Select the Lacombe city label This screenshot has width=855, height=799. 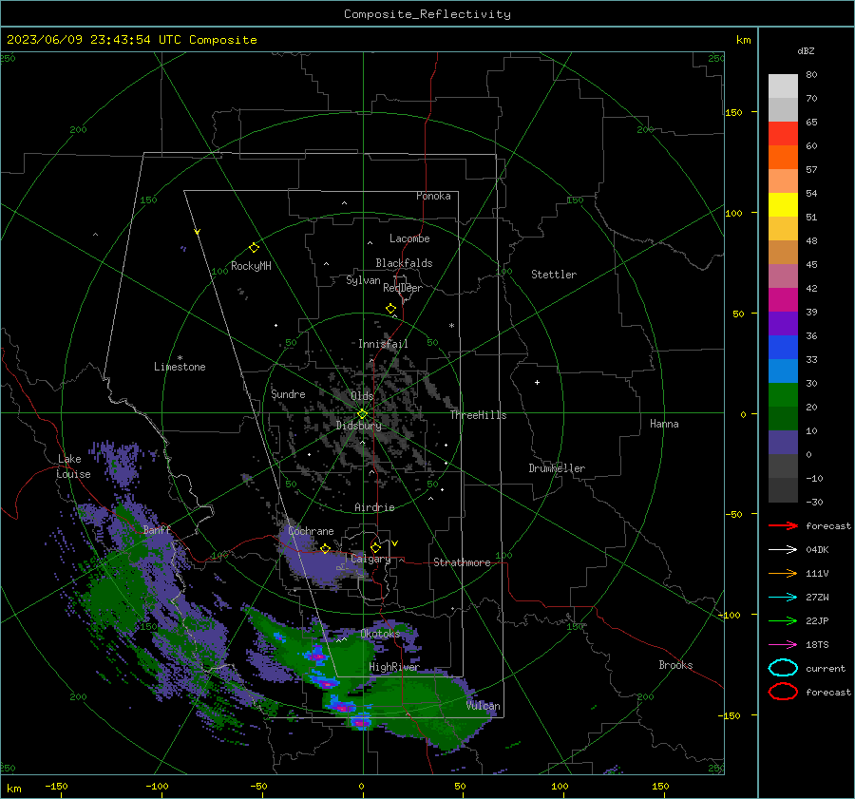pos(409,238)
